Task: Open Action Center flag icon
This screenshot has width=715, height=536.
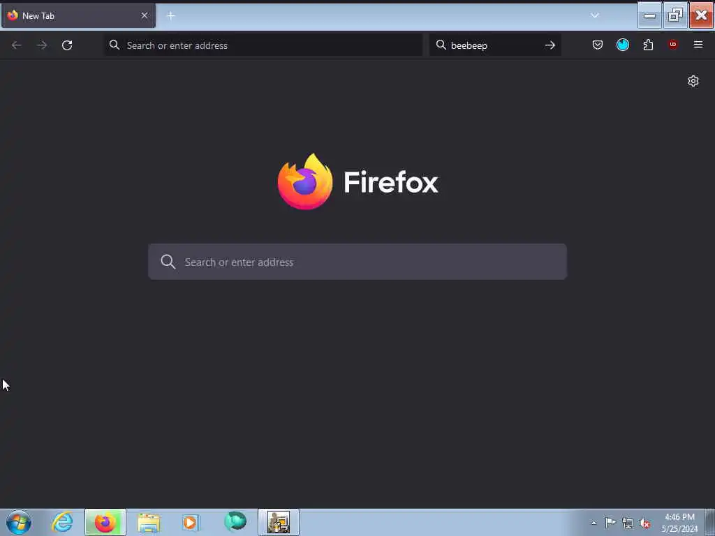Action: pos(610,523)
